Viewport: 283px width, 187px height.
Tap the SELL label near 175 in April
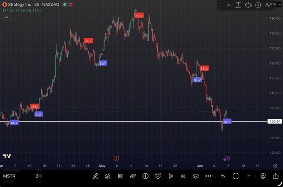(x=88, y=41)
